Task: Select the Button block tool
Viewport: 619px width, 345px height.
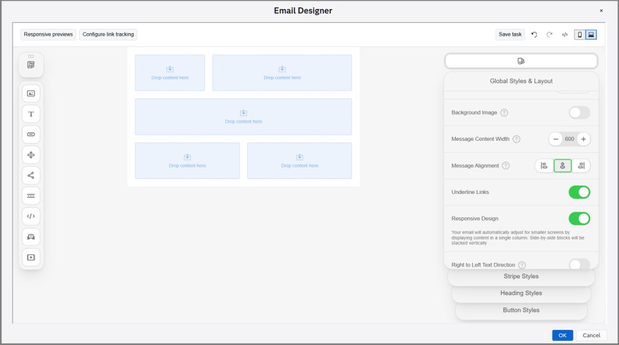Action: [x=31, y=134]
